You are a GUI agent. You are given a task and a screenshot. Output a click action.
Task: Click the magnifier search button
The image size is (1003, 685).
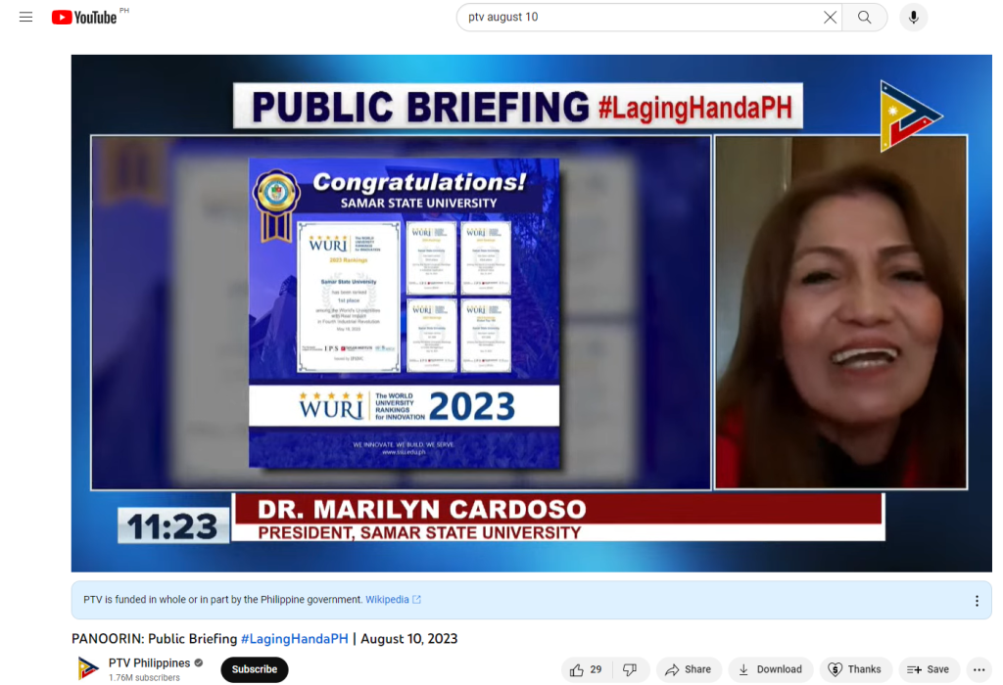coord(865,18)
